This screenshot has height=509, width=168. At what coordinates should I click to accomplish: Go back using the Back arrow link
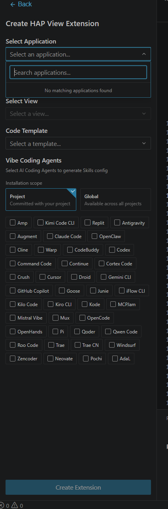[21, 4]
